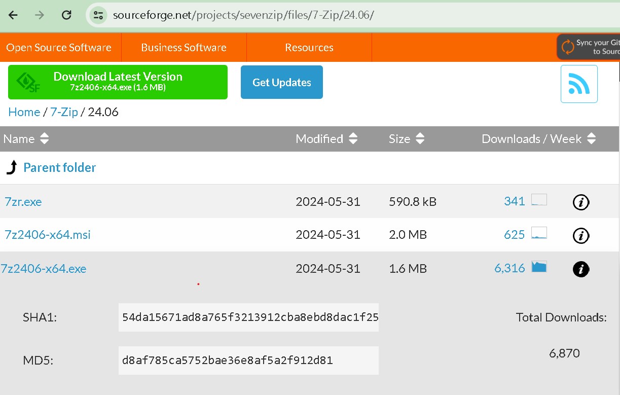Viewport: 620px width, 395px height.
Task: Click the Get Updates button
Action: coord(282,82)
